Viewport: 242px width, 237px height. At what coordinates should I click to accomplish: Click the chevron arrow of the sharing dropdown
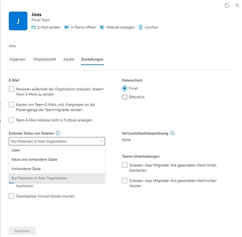point(101,141)
